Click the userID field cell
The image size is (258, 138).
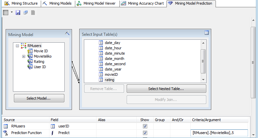point(73,126)
